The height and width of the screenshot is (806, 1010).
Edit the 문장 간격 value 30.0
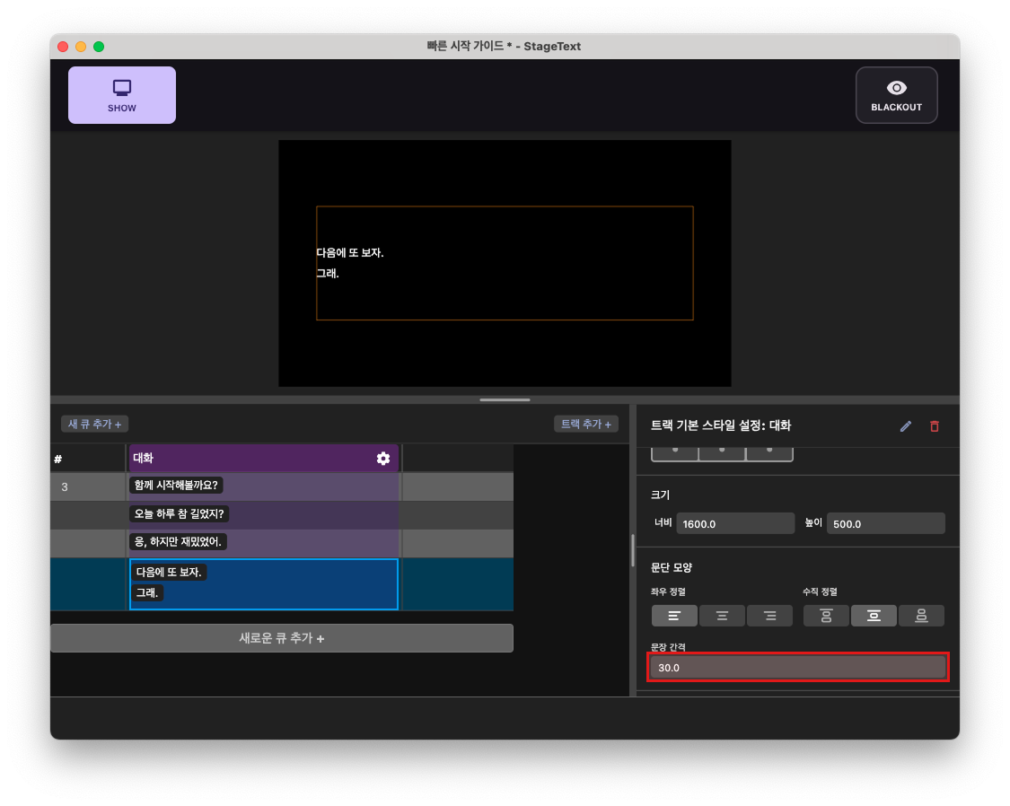click(x=797, y=667)
